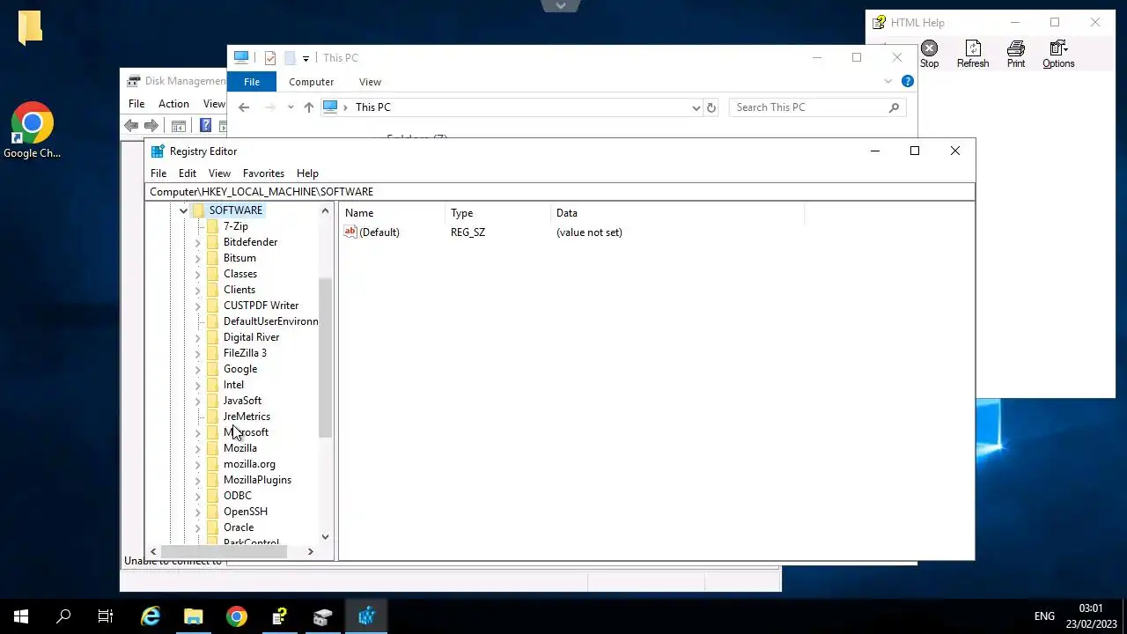Select the MozillaPlugins key
The image size is (1127, 634).
coord(257,480)
